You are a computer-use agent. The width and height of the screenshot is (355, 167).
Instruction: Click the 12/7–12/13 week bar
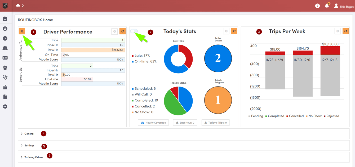coord(330,71)
